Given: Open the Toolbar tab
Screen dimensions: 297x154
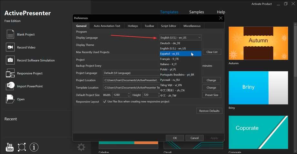Looking at the screenshot, I should tap(149, 26).
